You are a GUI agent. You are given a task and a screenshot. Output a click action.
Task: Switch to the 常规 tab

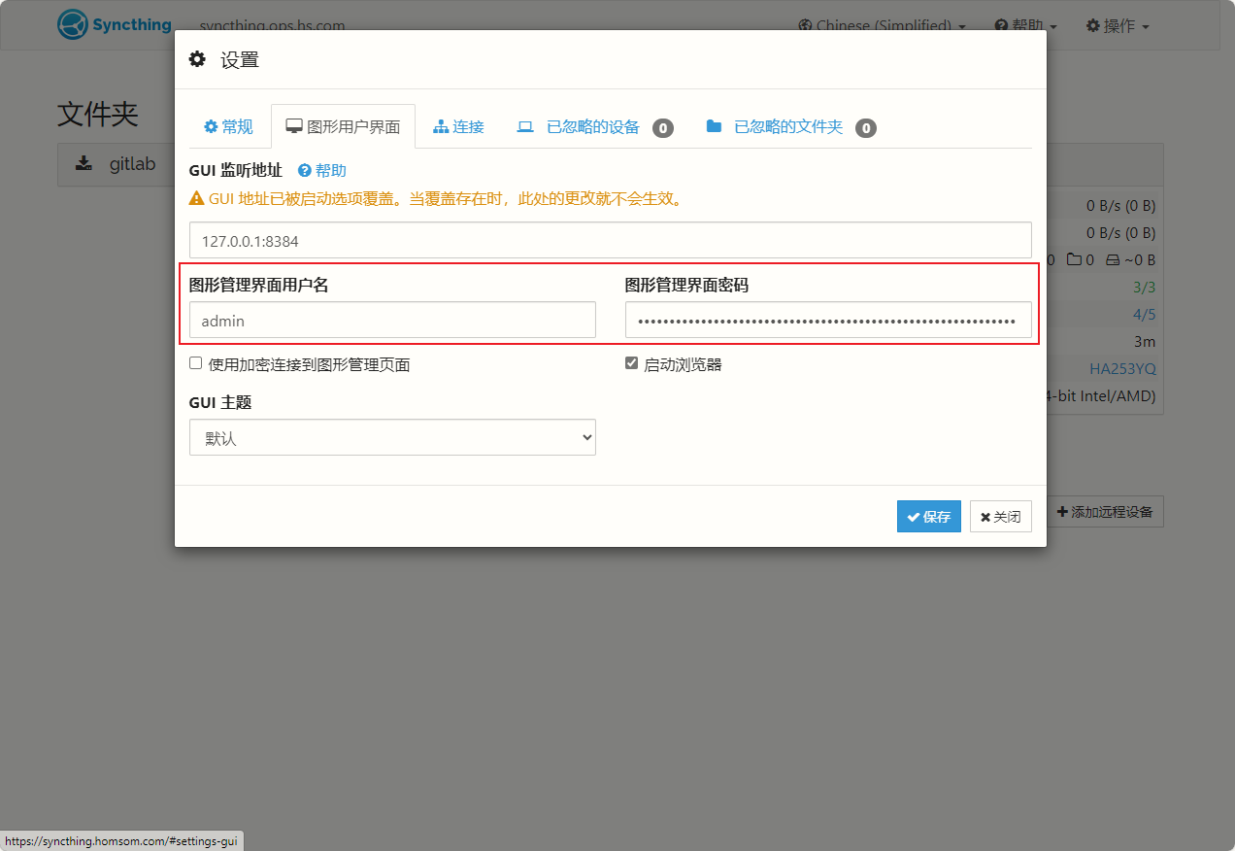228,126
